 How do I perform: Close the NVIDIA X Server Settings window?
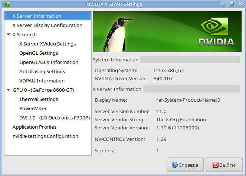point(240,4)
